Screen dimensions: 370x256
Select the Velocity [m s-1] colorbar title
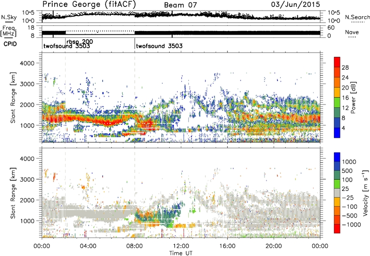(x=365, y=193)
